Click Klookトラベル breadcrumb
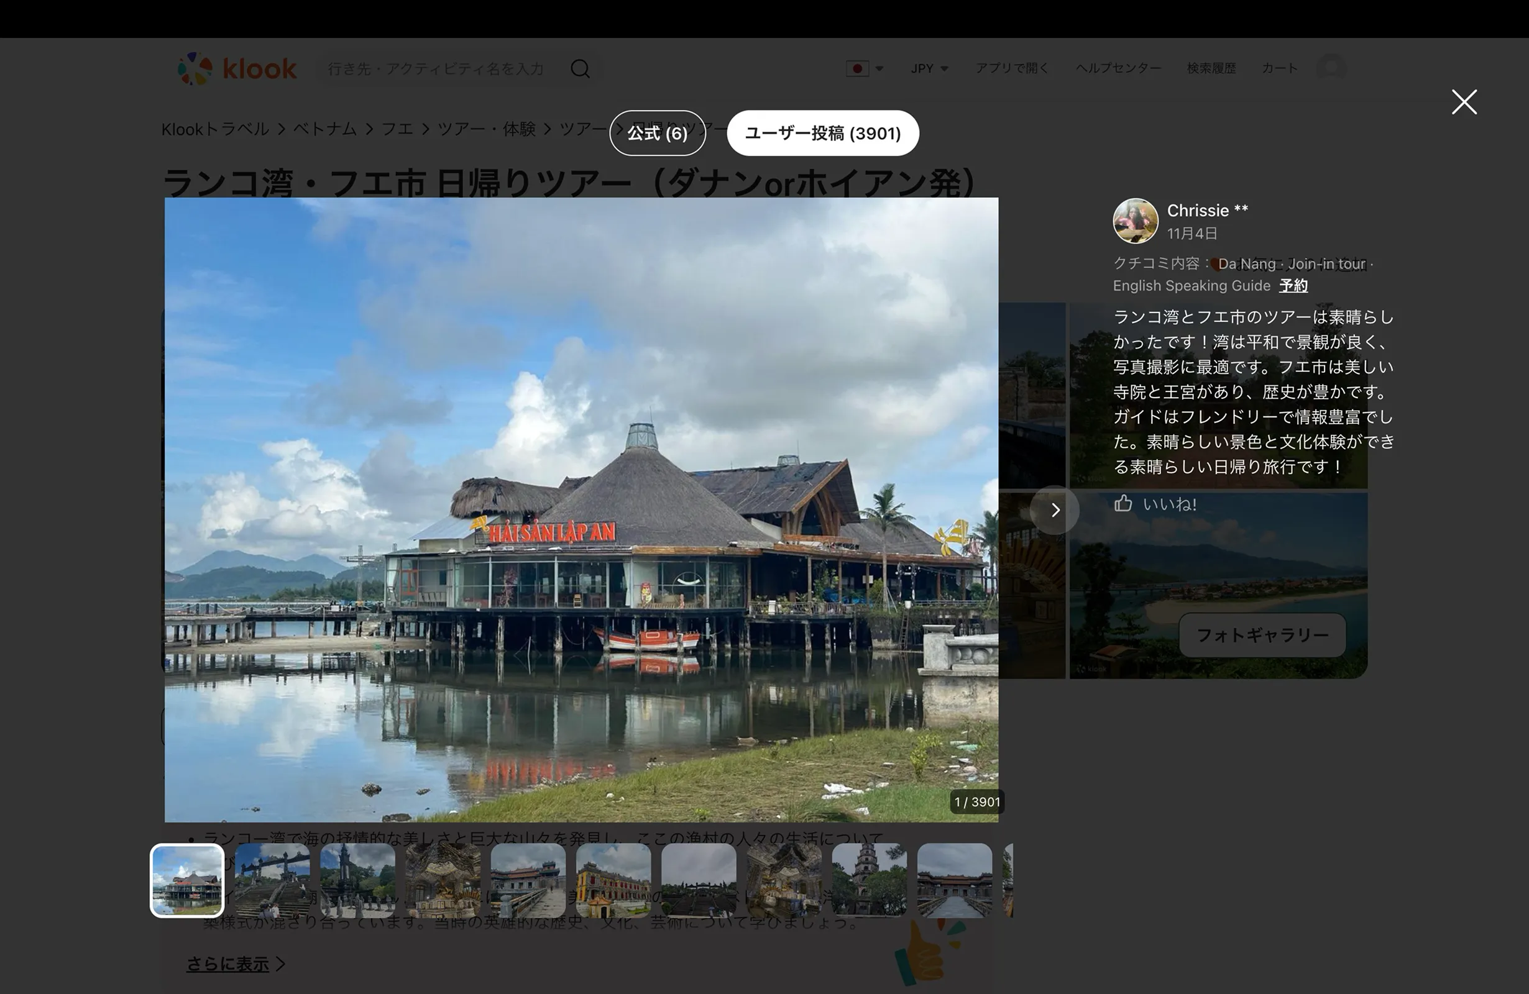This screenshot has width=1529, height=994. [215, 129]
